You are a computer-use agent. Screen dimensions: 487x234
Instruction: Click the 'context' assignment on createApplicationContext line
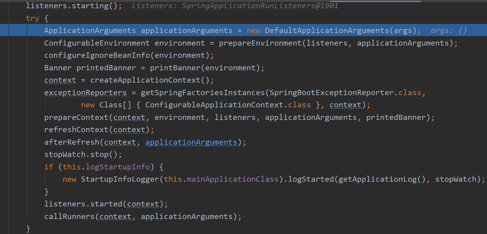click(x=60, y=80)
